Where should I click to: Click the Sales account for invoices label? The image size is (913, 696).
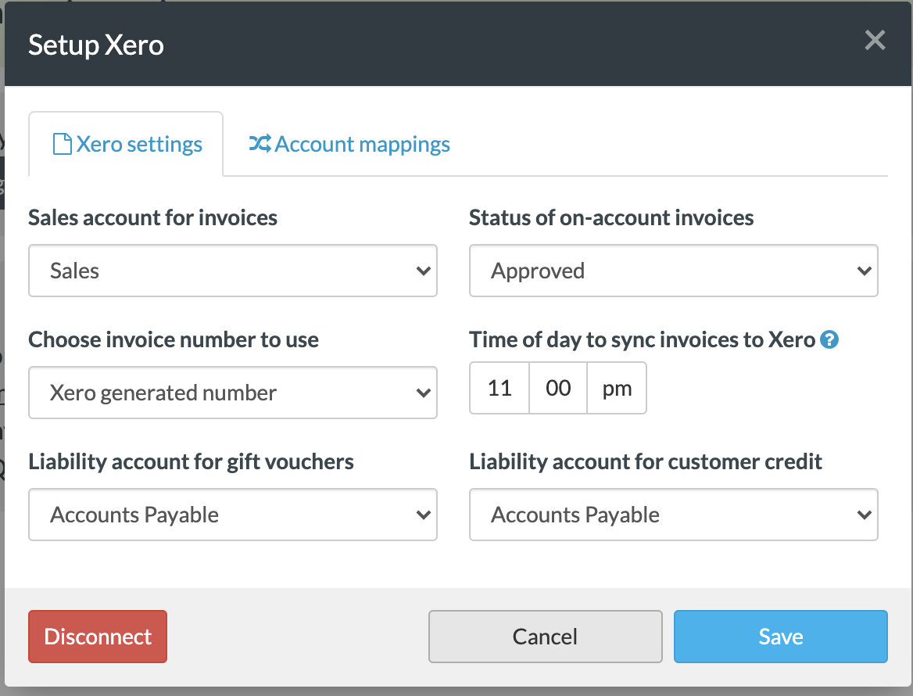pos(153,218)
